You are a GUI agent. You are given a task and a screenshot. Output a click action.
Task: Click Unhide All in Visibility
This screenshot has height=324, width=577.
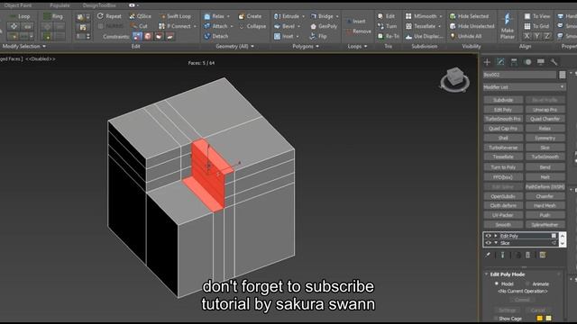(466, 36)
